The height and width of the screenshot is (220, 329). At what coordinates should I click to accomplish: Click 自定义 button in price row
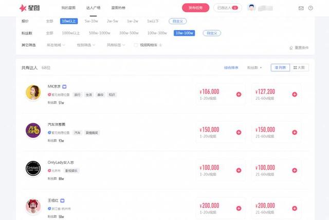(178, 21)
